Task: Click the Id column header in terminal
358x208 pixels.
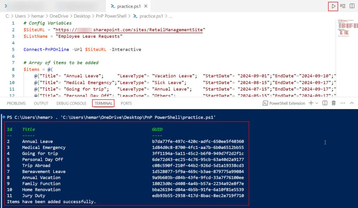Action: pos(9,129)
